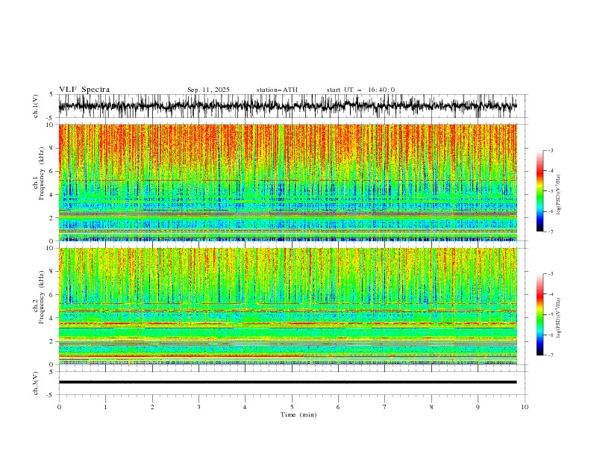Click the ch.1 color bar "log(PSD)(V²/Hz)" label

coord(559,195)
